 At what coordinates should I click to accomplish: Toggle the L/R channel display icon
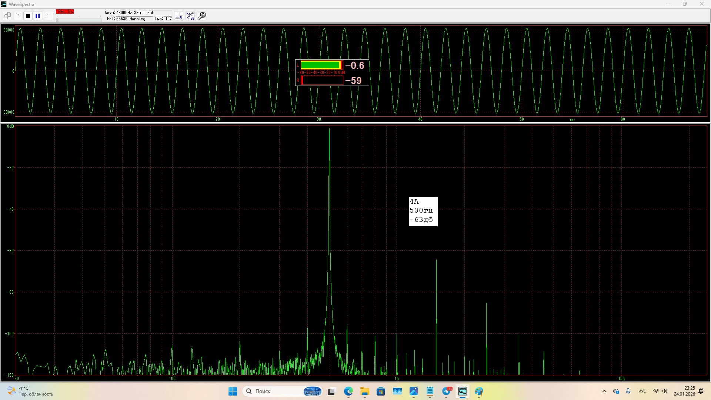tap(179, 16)
